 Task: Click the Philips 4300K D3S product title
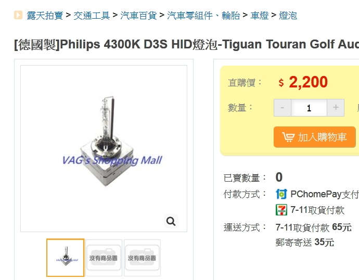[186, 44]
